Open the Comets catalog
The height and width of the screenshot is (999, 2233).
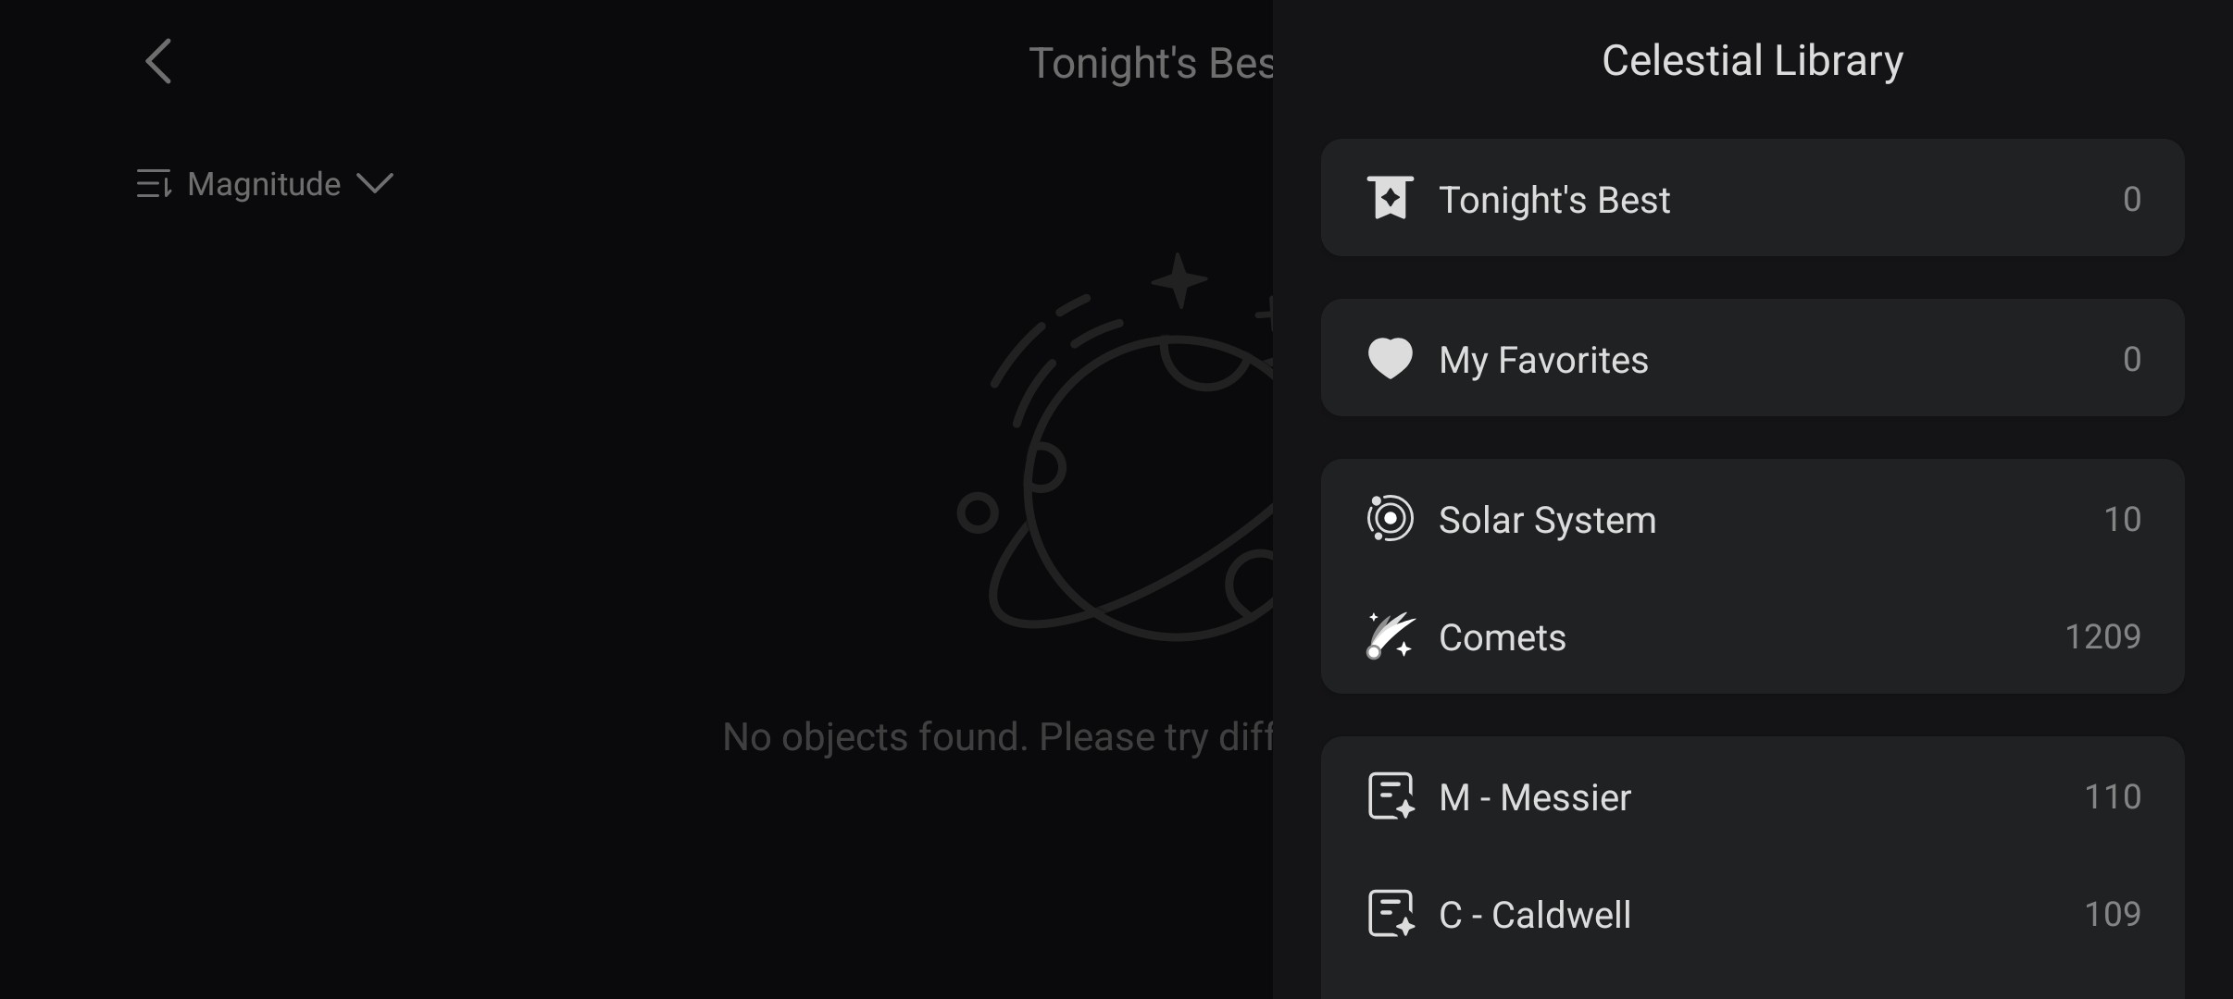point(1752,635)
